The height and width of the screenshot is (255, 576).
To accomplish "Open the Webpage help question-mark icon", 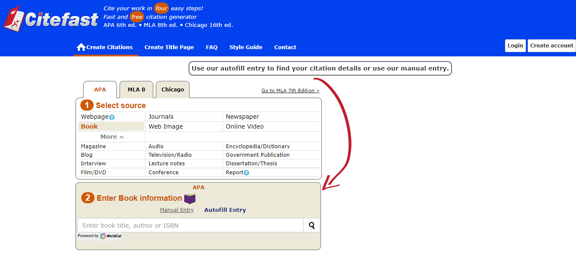I will click(112, 117).
